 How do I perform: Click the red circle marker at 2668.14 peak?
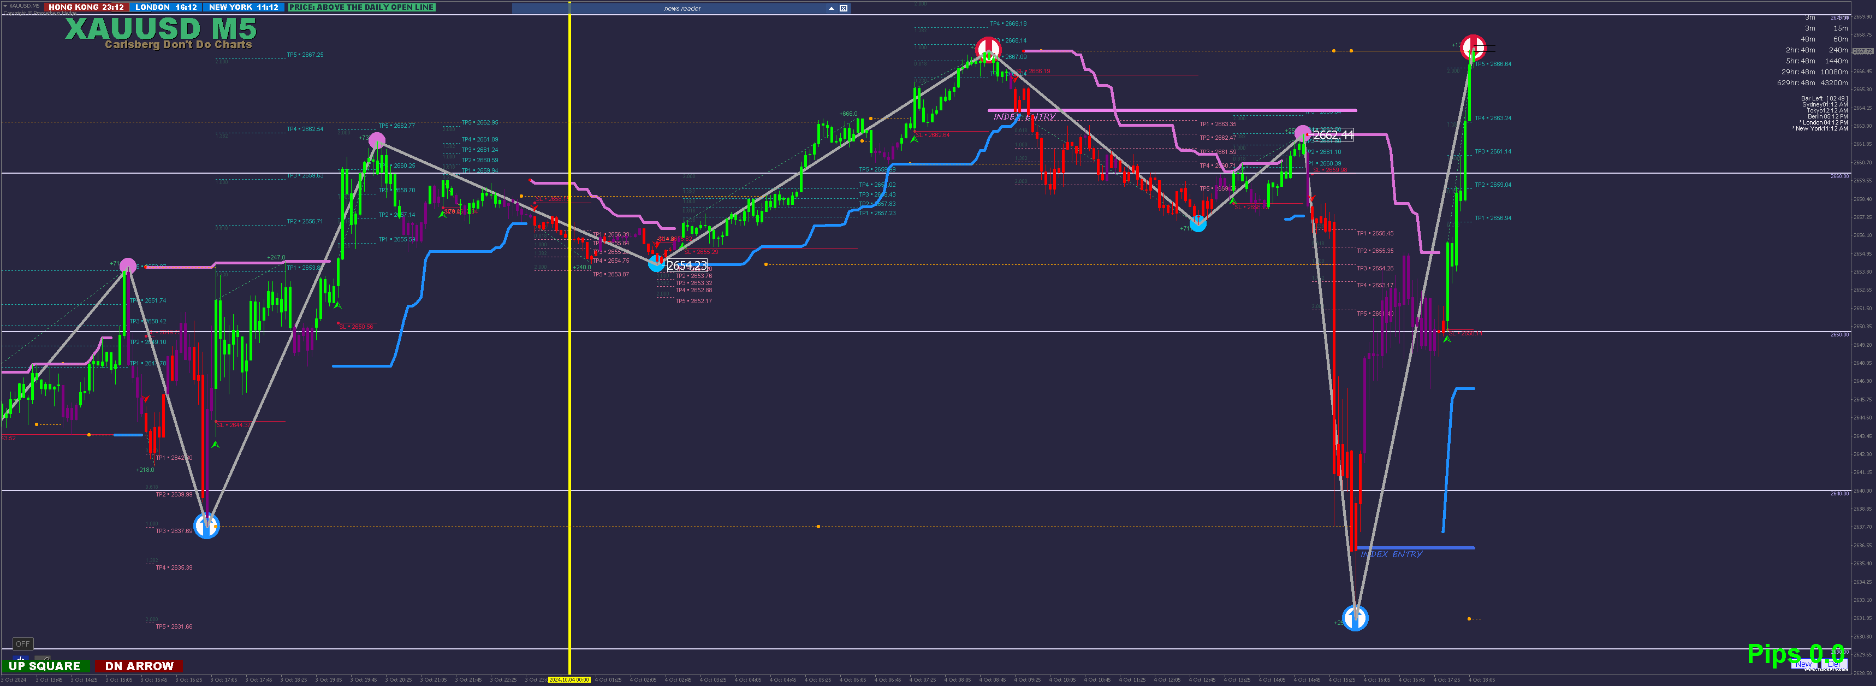pyautogui.click(x=988, y=49)
